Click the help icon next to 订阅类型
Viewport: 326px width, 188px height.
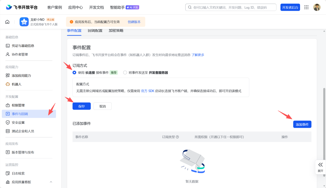(177, 137)
